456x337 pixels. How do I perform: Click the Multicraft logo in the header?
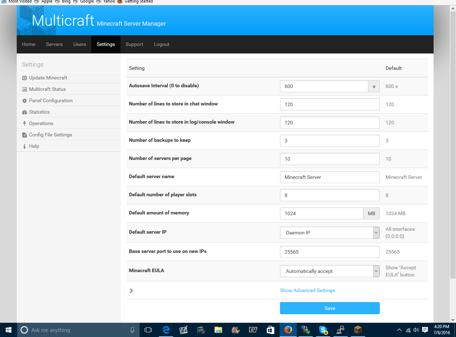63,20
